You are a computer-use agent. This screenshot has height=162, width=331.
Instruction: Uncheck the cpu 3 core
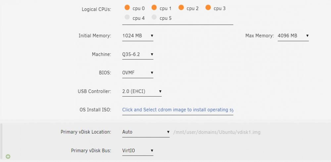208,7
